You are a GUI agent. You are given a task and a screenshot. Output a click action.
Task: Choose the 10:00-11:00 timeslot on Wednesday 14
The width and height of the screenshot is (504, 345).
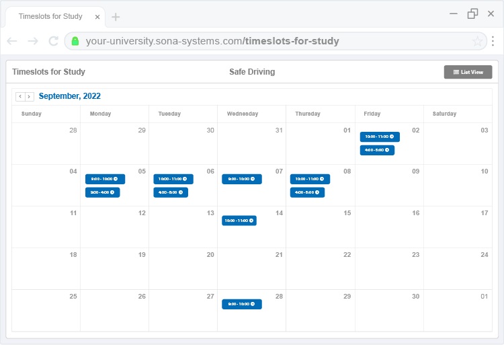point(239,221)
